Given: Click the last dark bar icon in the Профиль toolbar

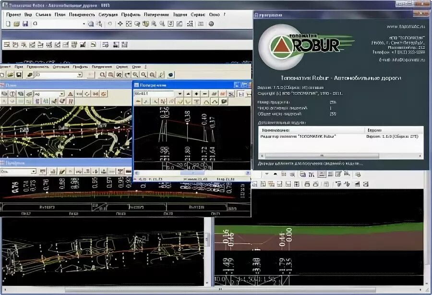Looking at the screenshot, I should point(128,171).
